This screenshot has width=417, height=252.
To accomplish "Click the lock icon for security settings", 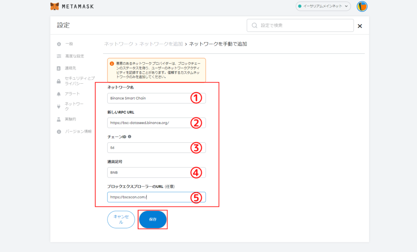I will [x=59, y=81].
